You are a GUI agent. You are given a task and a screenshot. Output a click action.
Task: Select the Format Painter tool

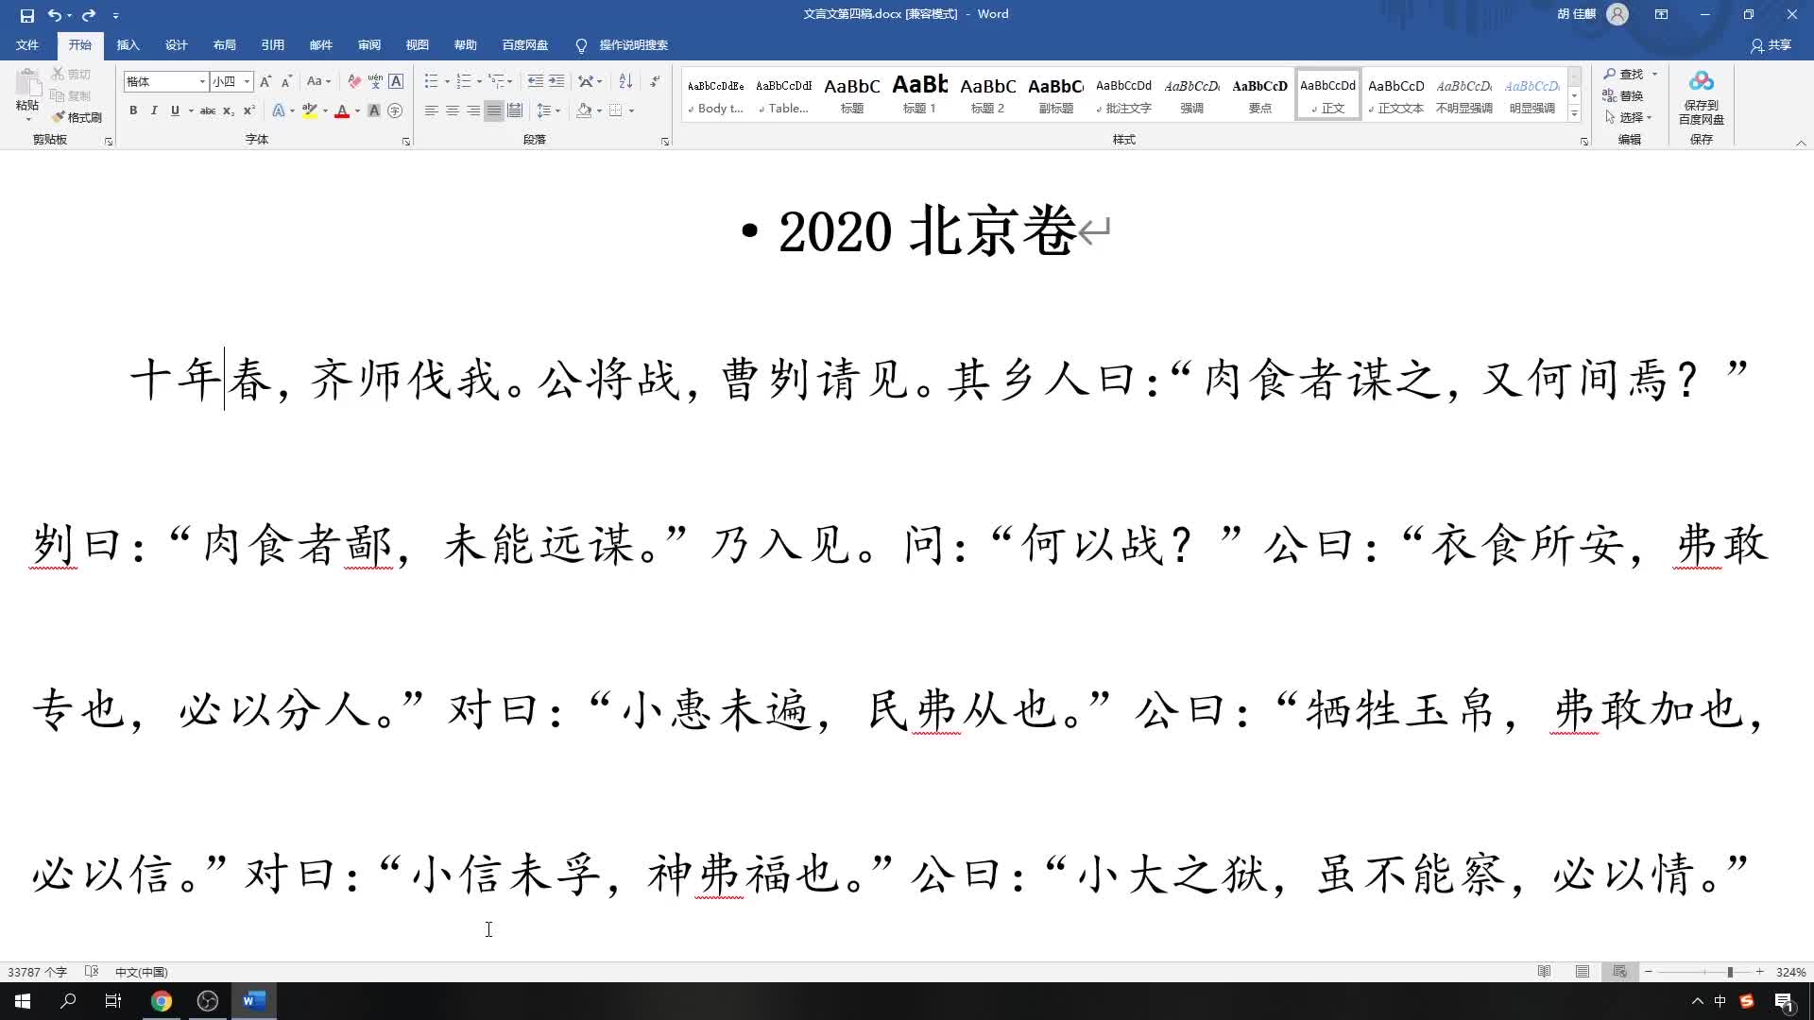click(77, 117)
